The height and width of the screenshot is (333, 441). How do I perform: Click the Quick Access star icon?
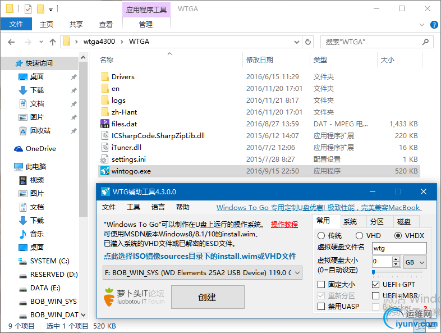tap(19, 63)
